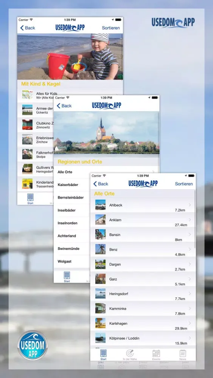Image resolution: width=213 pixels, height=378 pixels.
Task: Open Heringsdorf thumbnail image
Action: coord(100,294)
